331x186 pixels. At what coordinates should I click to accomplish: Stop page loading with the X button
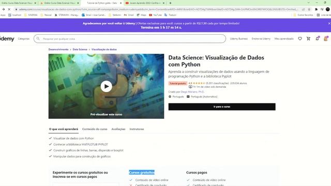tap(9, 9)
